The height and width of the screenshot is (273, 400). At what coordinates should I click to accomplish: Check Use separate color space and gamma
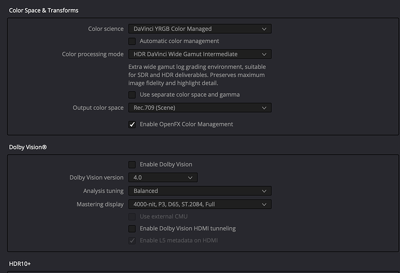[132, 95]
